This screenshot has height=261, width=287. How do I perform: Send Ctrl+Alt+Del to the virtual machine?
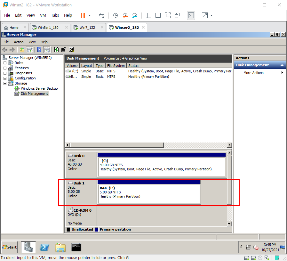click(x=102, y=15)
